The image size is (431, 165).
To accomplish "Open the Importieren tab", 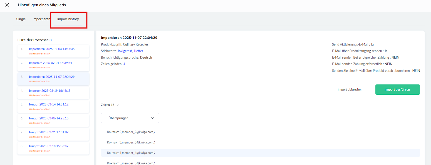I will point(41,19).
